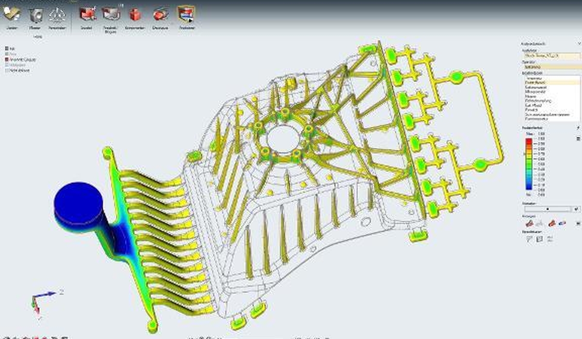
Task: Click the clipping-plane icon under Visualisierung
Action: coord(540,239)
